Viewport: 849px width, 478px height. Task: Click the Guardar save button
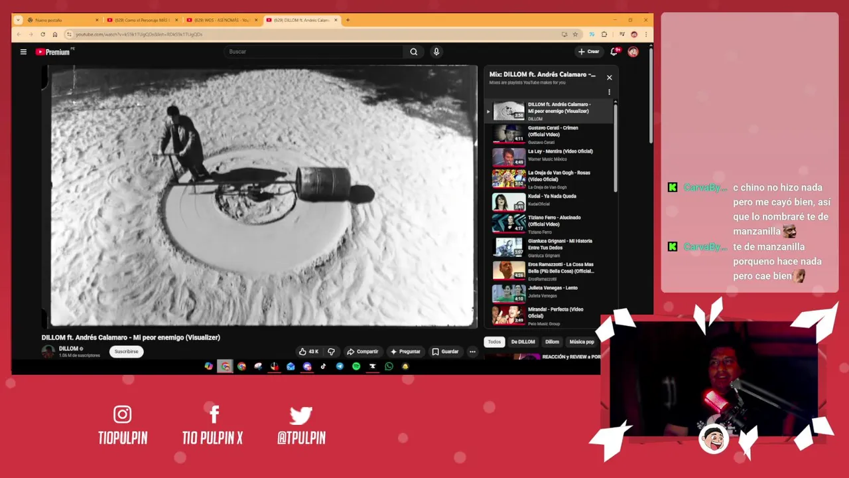(x=445, y=351)
